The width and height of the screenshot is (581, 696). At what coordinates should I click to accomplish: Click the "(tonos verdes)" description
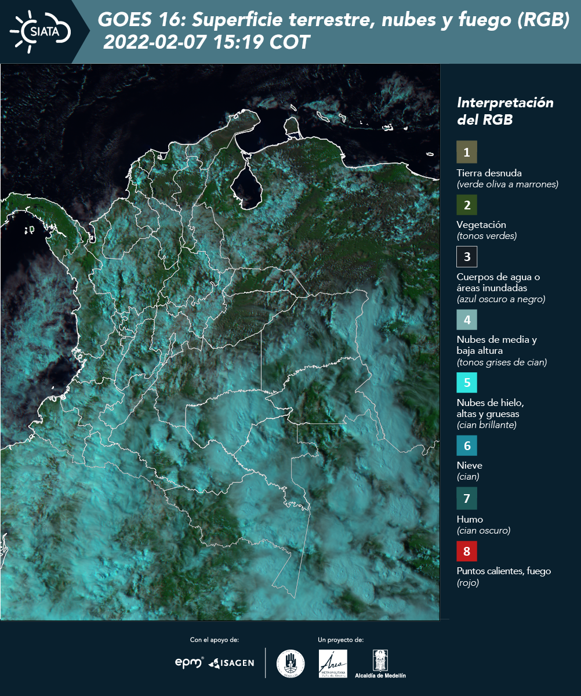point(486,236)
